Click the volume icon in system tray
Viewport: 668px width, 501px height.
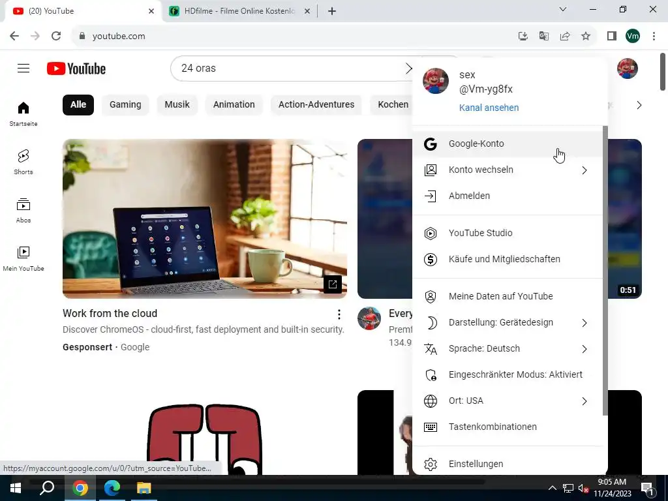(x=583, y=488)
